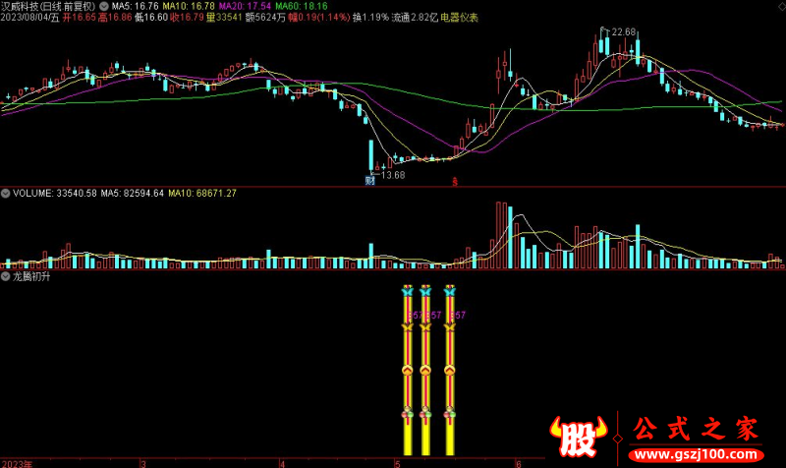Open the 电器仪表 sector label
The width and height of the screenshot is (786, 468).
(x=459, y=18)
